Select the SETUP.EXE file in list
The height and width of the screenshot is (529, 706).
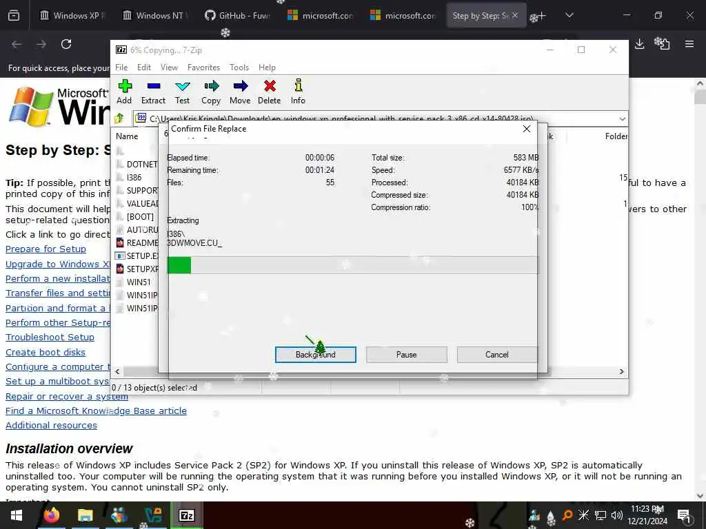click(x=137, y=256)
